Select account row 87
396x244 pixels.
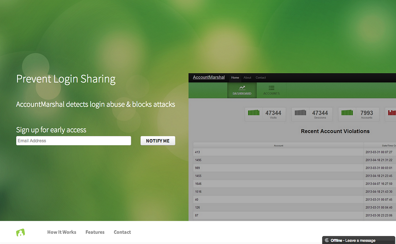click(278, 216)
